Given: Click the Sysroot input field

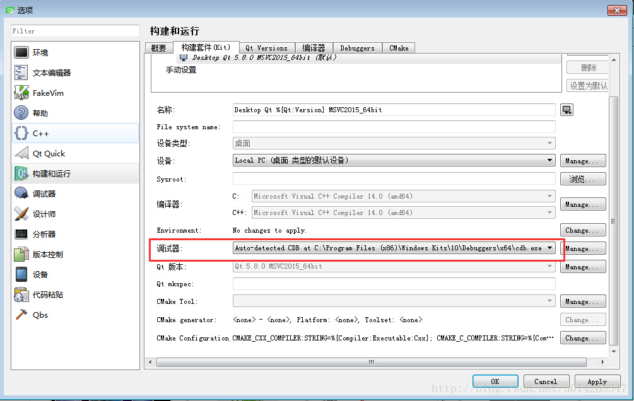Looking at the screenshot, I should click(x=394, y=178).
